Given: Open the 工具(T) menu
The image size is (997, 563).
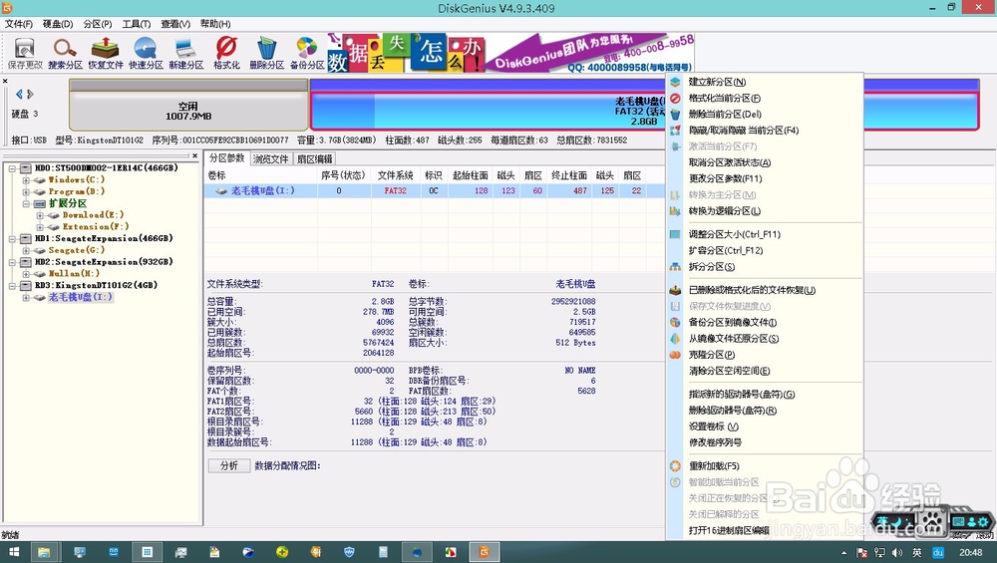Looking at the screenshot, I should [136, 24].
